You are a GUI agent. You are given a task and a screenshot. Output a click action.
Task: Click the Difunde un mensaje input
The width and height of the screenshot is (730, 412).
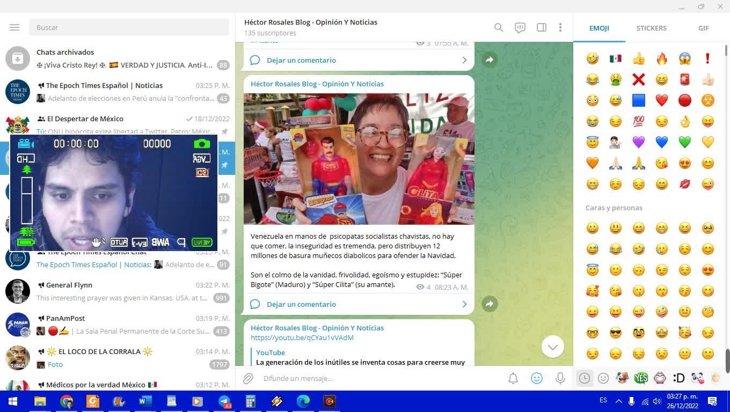(381, 378)
